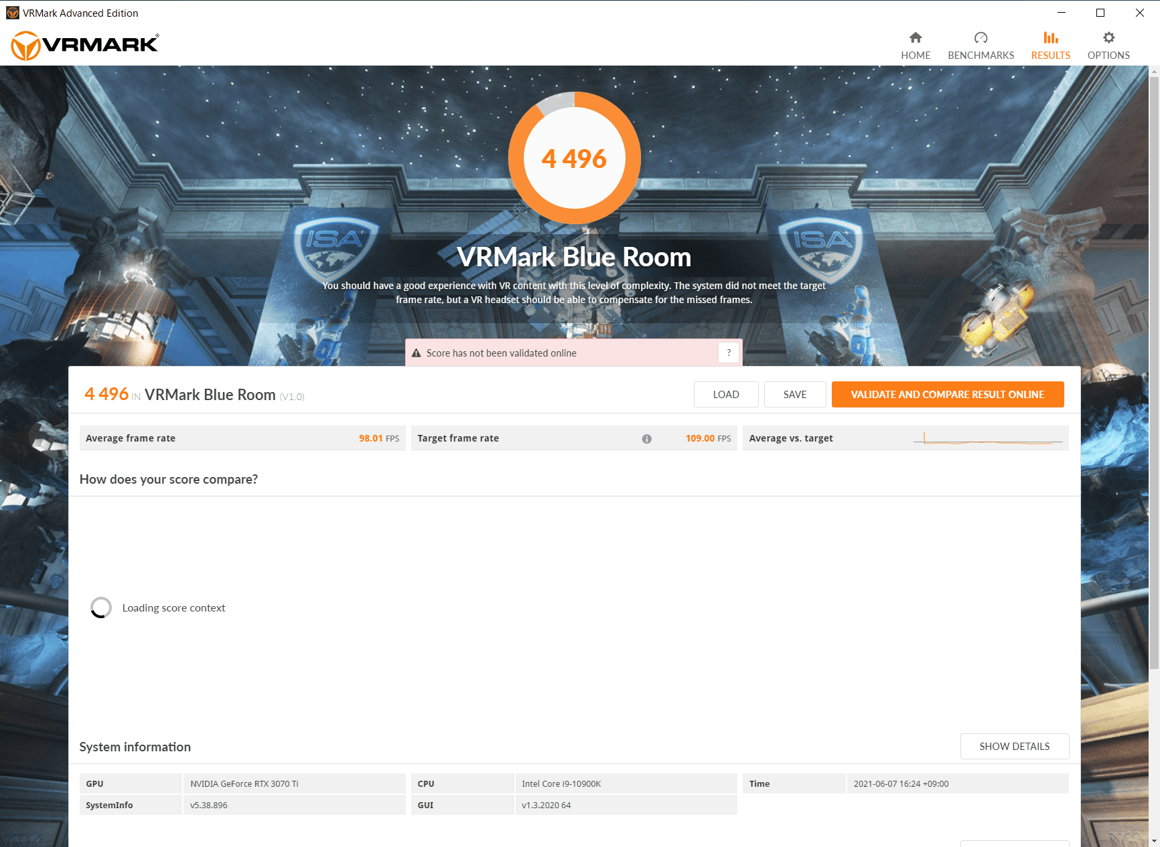
Task: Click the scroll down arrow
Action: [x=1154, y=841]
